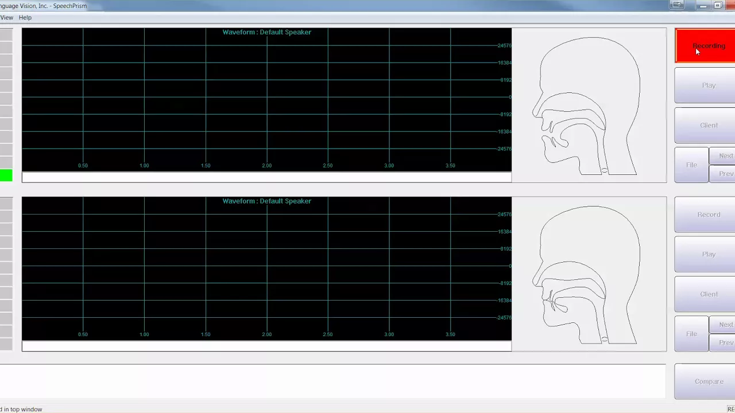Play the bottom window's recording
The width and height of the screenshot is (735, 413).
click(x=705, y=254)
